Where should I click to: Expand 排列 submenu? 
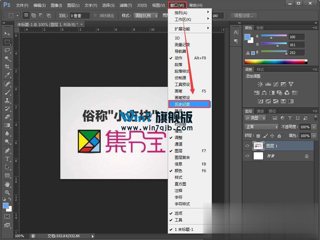(190, 13)
